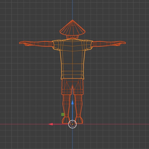Click the white circle gizmo at origin
The height and width of the screenshot is (149, 149).
click(72, 124)
